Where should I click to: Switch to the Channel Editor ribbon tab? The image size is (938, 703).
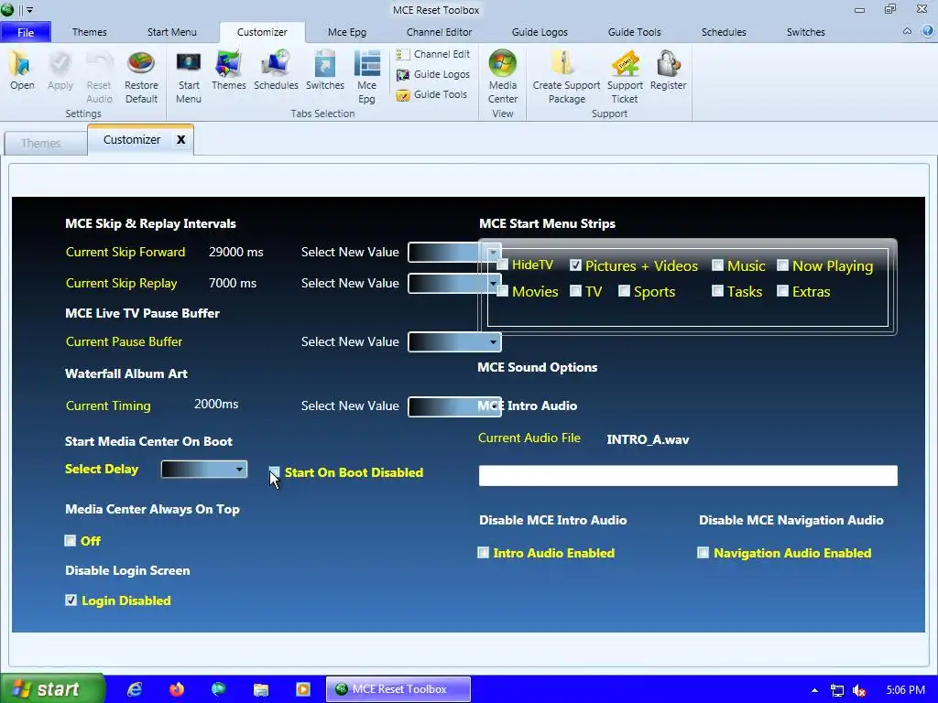pyautogui.click(x=439, y=32)
